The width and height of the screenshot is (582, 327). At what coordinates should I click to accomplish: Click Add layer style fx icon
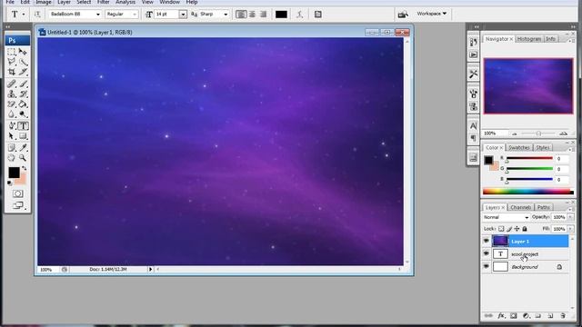coord(501,316)
